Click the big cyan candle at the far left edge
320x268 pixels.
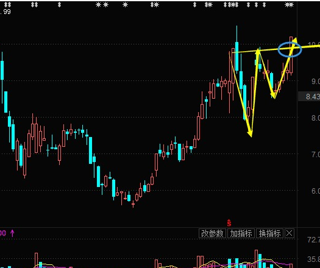2,70
